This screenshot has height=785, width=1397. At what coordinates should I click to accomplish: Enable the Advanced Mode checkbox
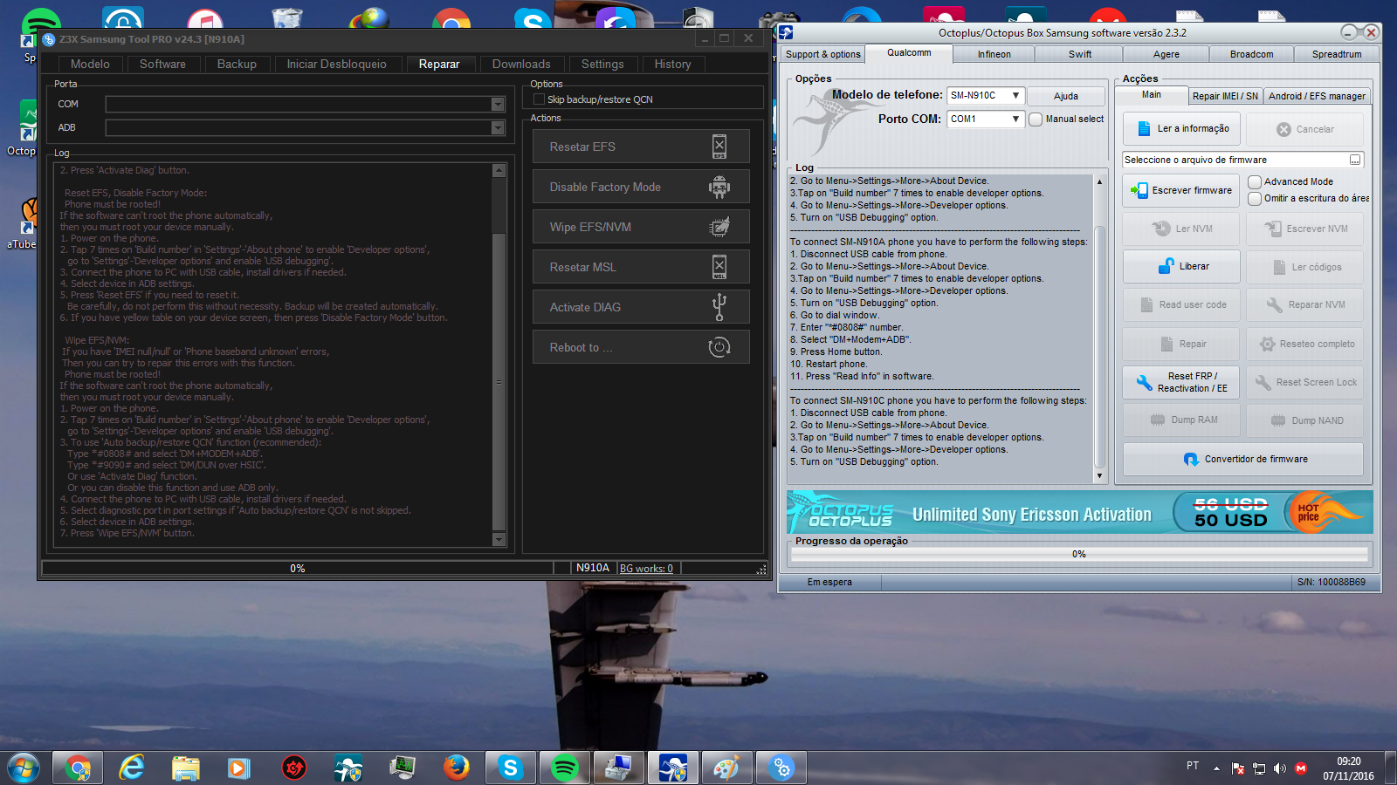tap(1255, 181)
